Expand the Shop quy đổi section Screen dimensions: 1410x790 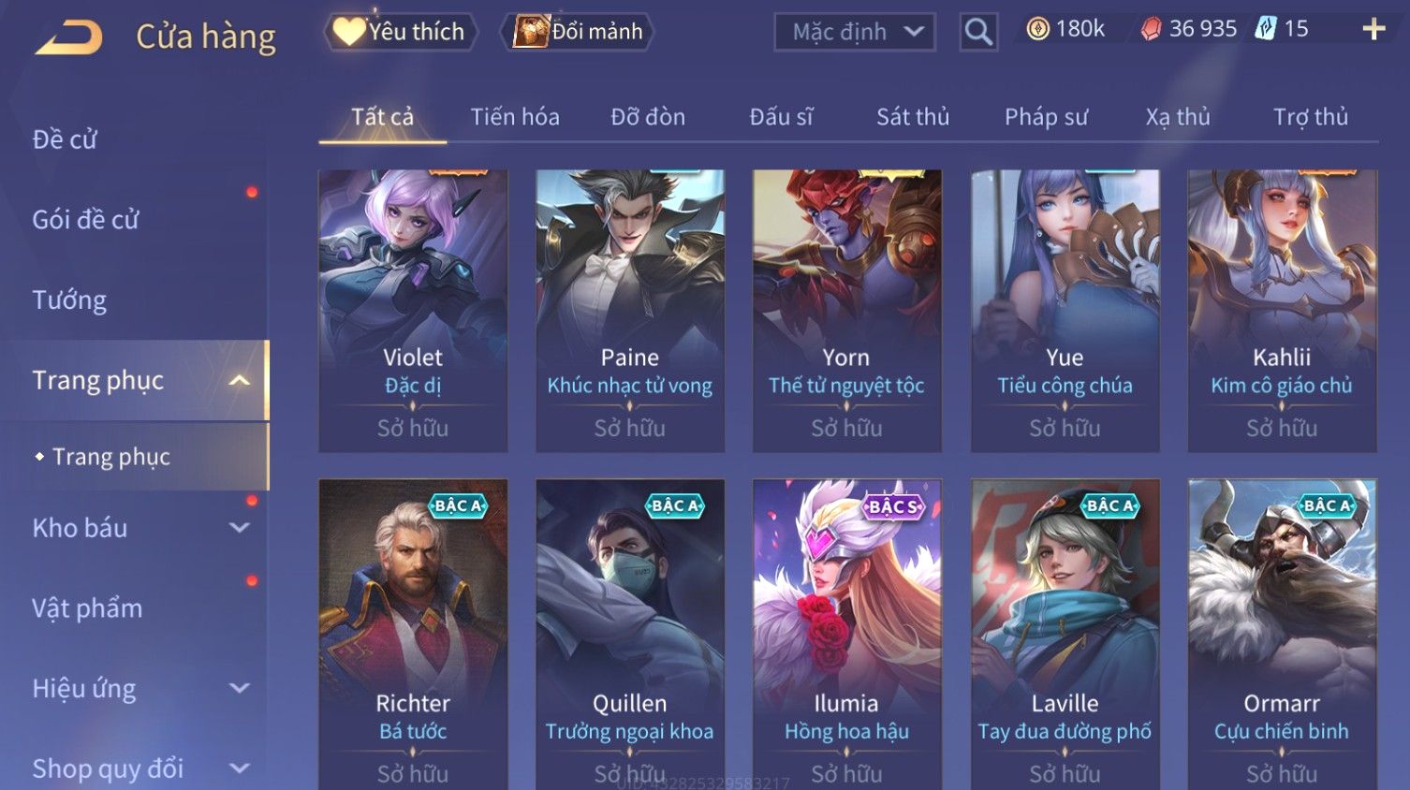pos(240,768)
